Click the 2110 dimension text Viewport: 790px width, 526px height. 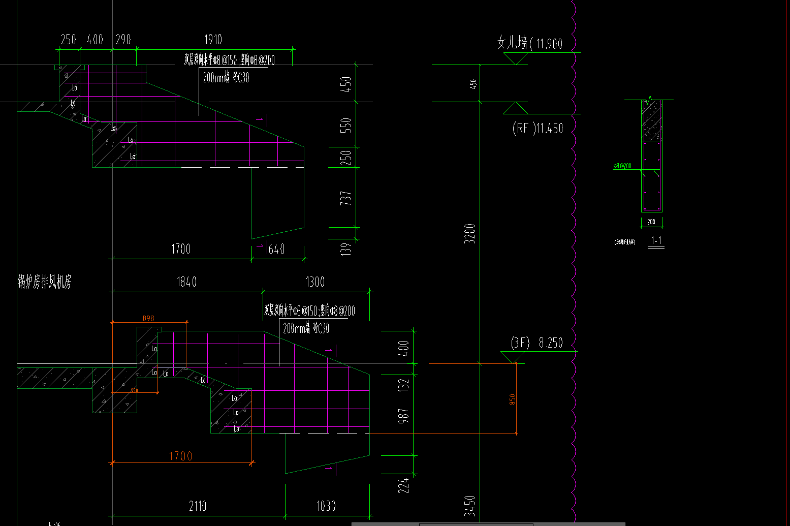pyautogui.click(x=198, y=506)
